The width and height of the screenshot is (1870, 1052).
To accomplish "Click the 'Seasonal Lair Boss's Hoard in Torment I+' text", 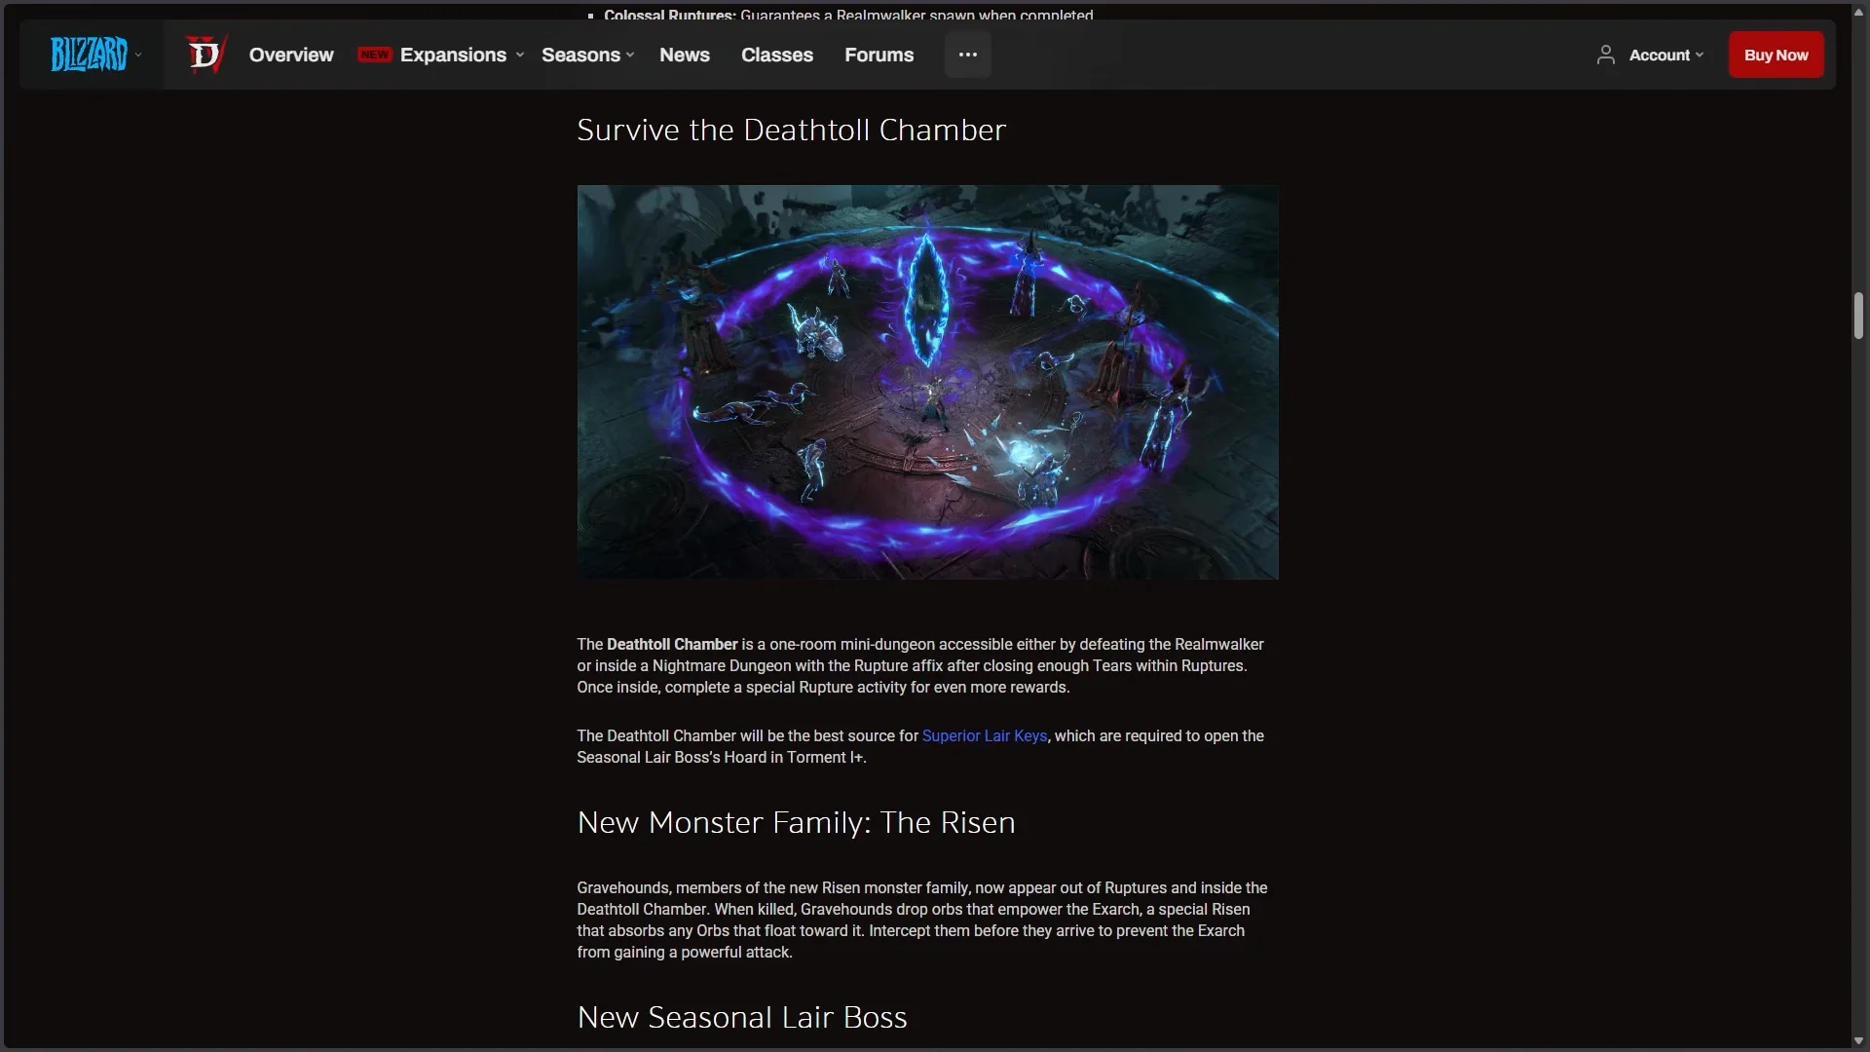I will coord(720,757).
